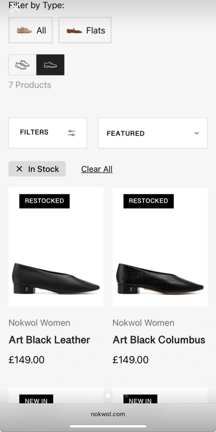Click the sliders icon in Filters
Viewport: 216px width, 432px height.
(71, 133)
